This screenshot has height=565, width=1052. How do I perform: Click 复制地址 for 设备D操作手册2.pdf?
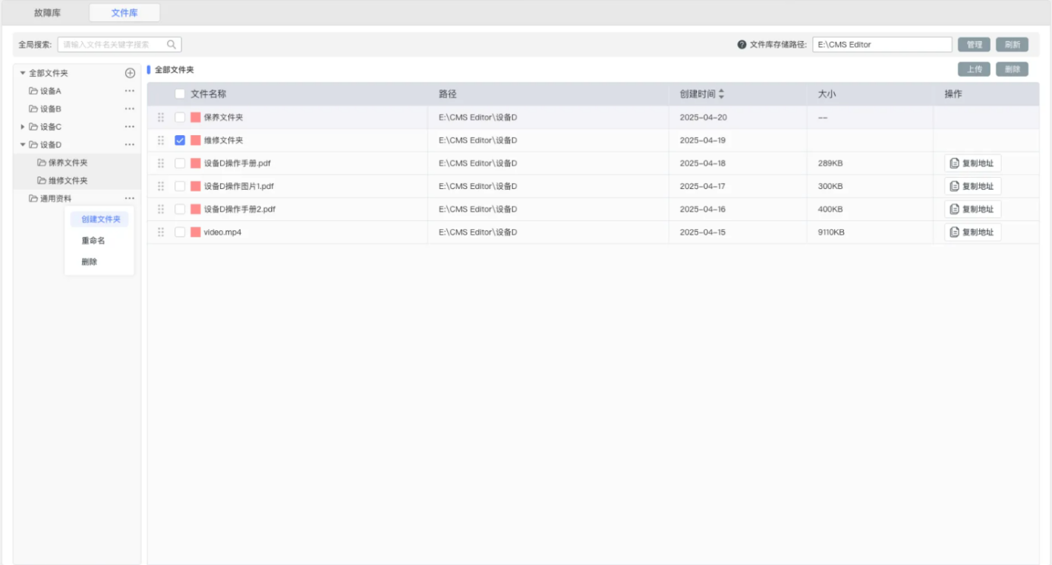pyautogui.click(x=972, y=210)
